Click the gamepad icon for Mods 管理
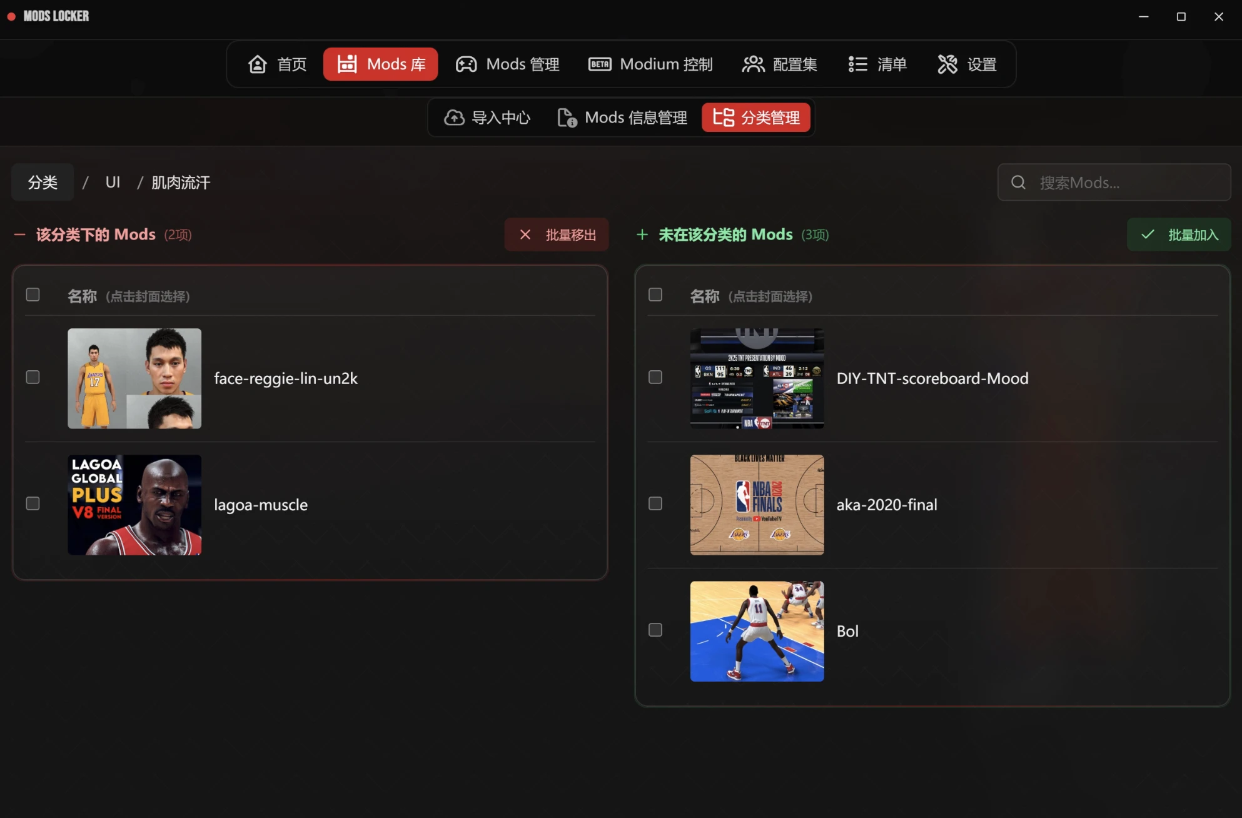 tap(466, 64)
